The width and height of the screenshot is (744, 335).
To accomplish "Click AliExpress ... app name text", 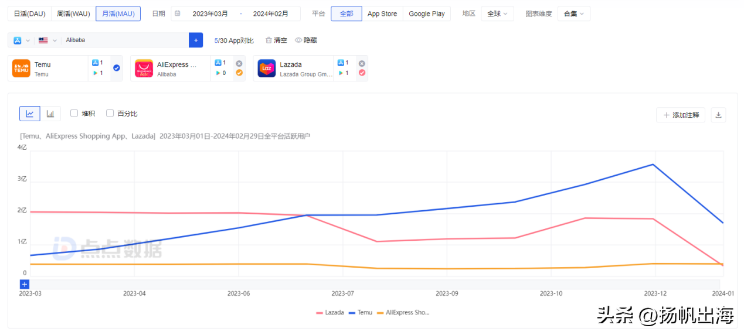I will click(176, 64).
